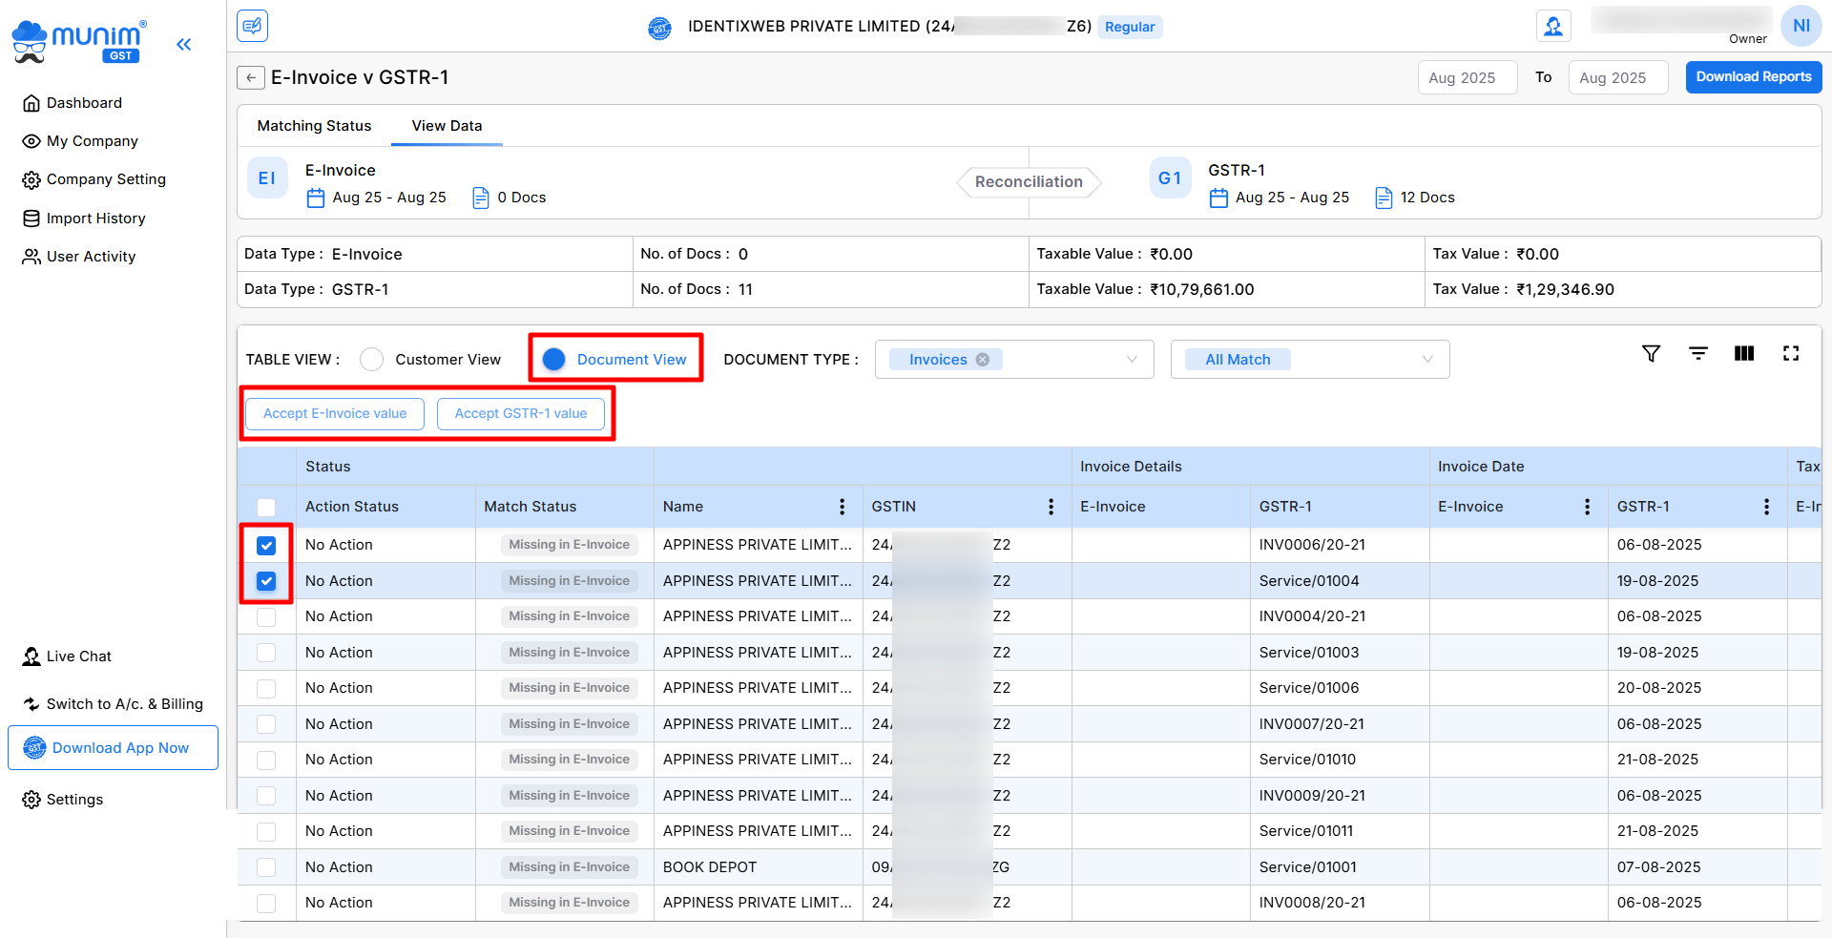Open Settings in sidebar
1832x938 pixels.
pyautogui.click(x=63, y=800)
